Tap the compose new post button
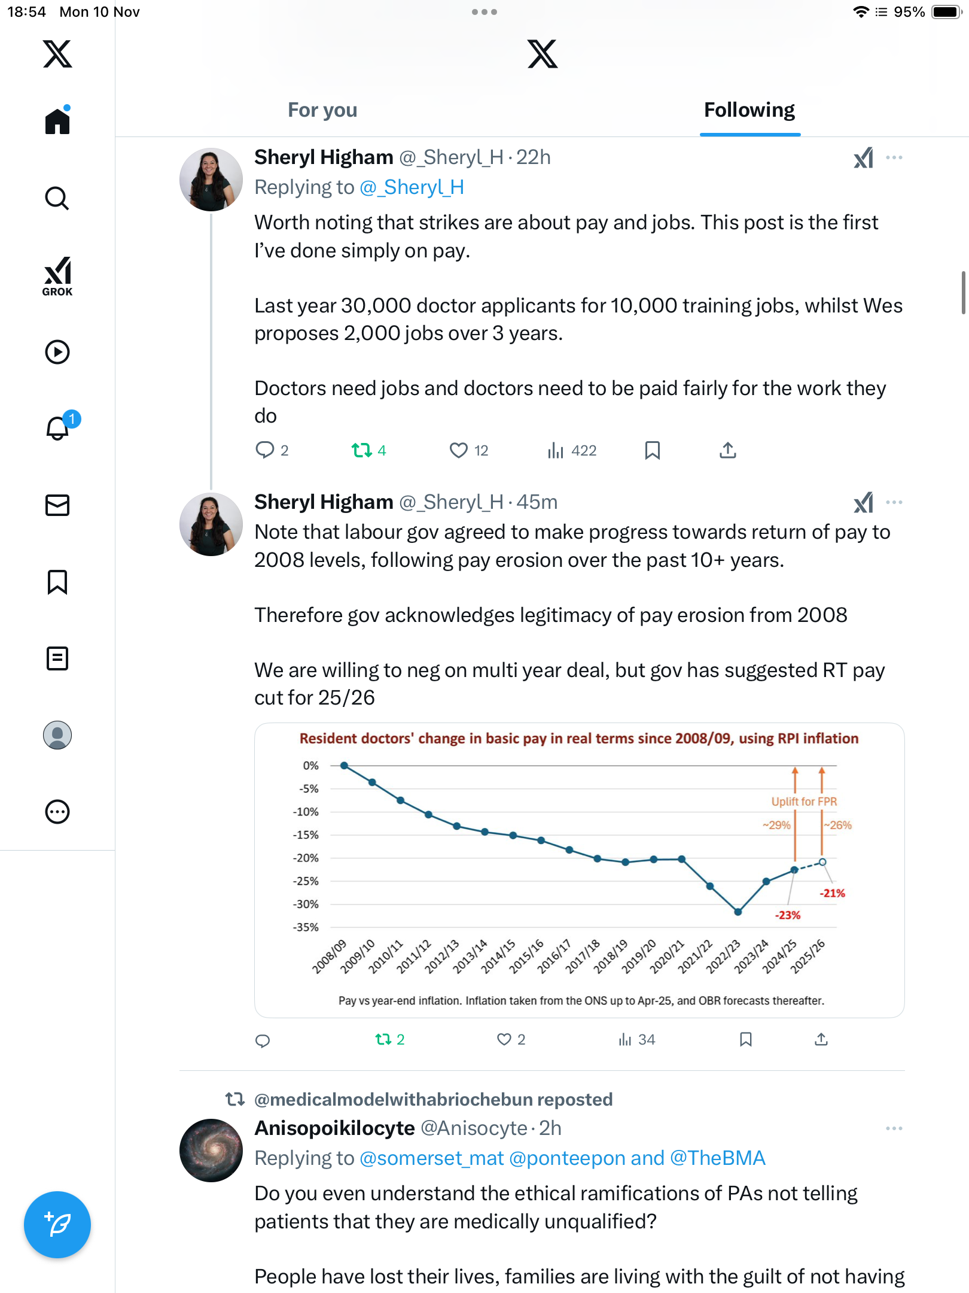This screenshot has height=1293, width=969. 57,1225
